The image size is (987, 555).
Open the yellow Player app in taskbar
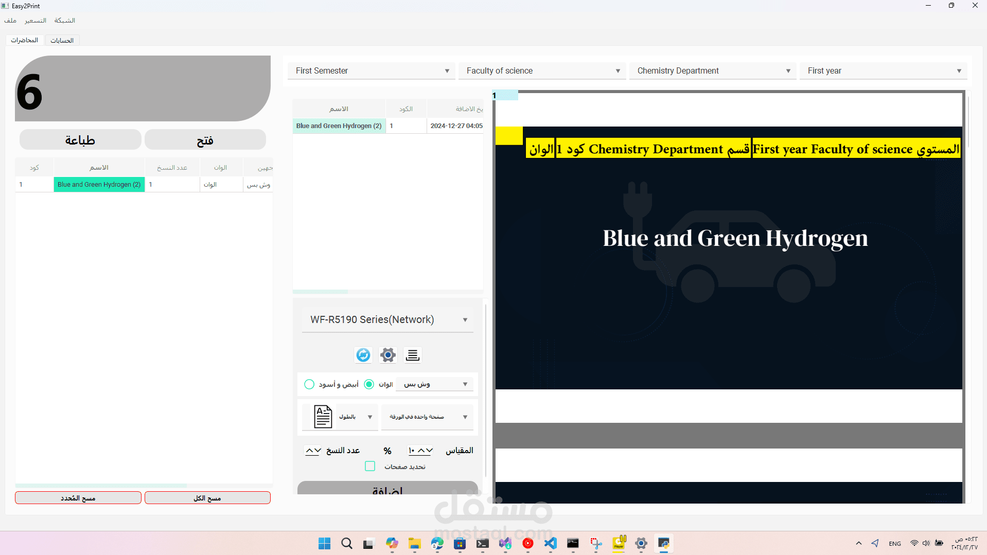pyautogui.click(x=619, y=543)
